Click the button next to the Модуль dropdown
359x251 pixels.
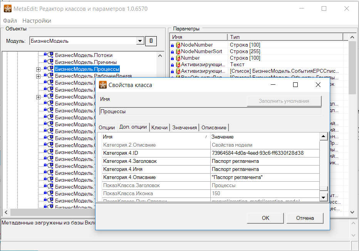(x=151, y=41)
